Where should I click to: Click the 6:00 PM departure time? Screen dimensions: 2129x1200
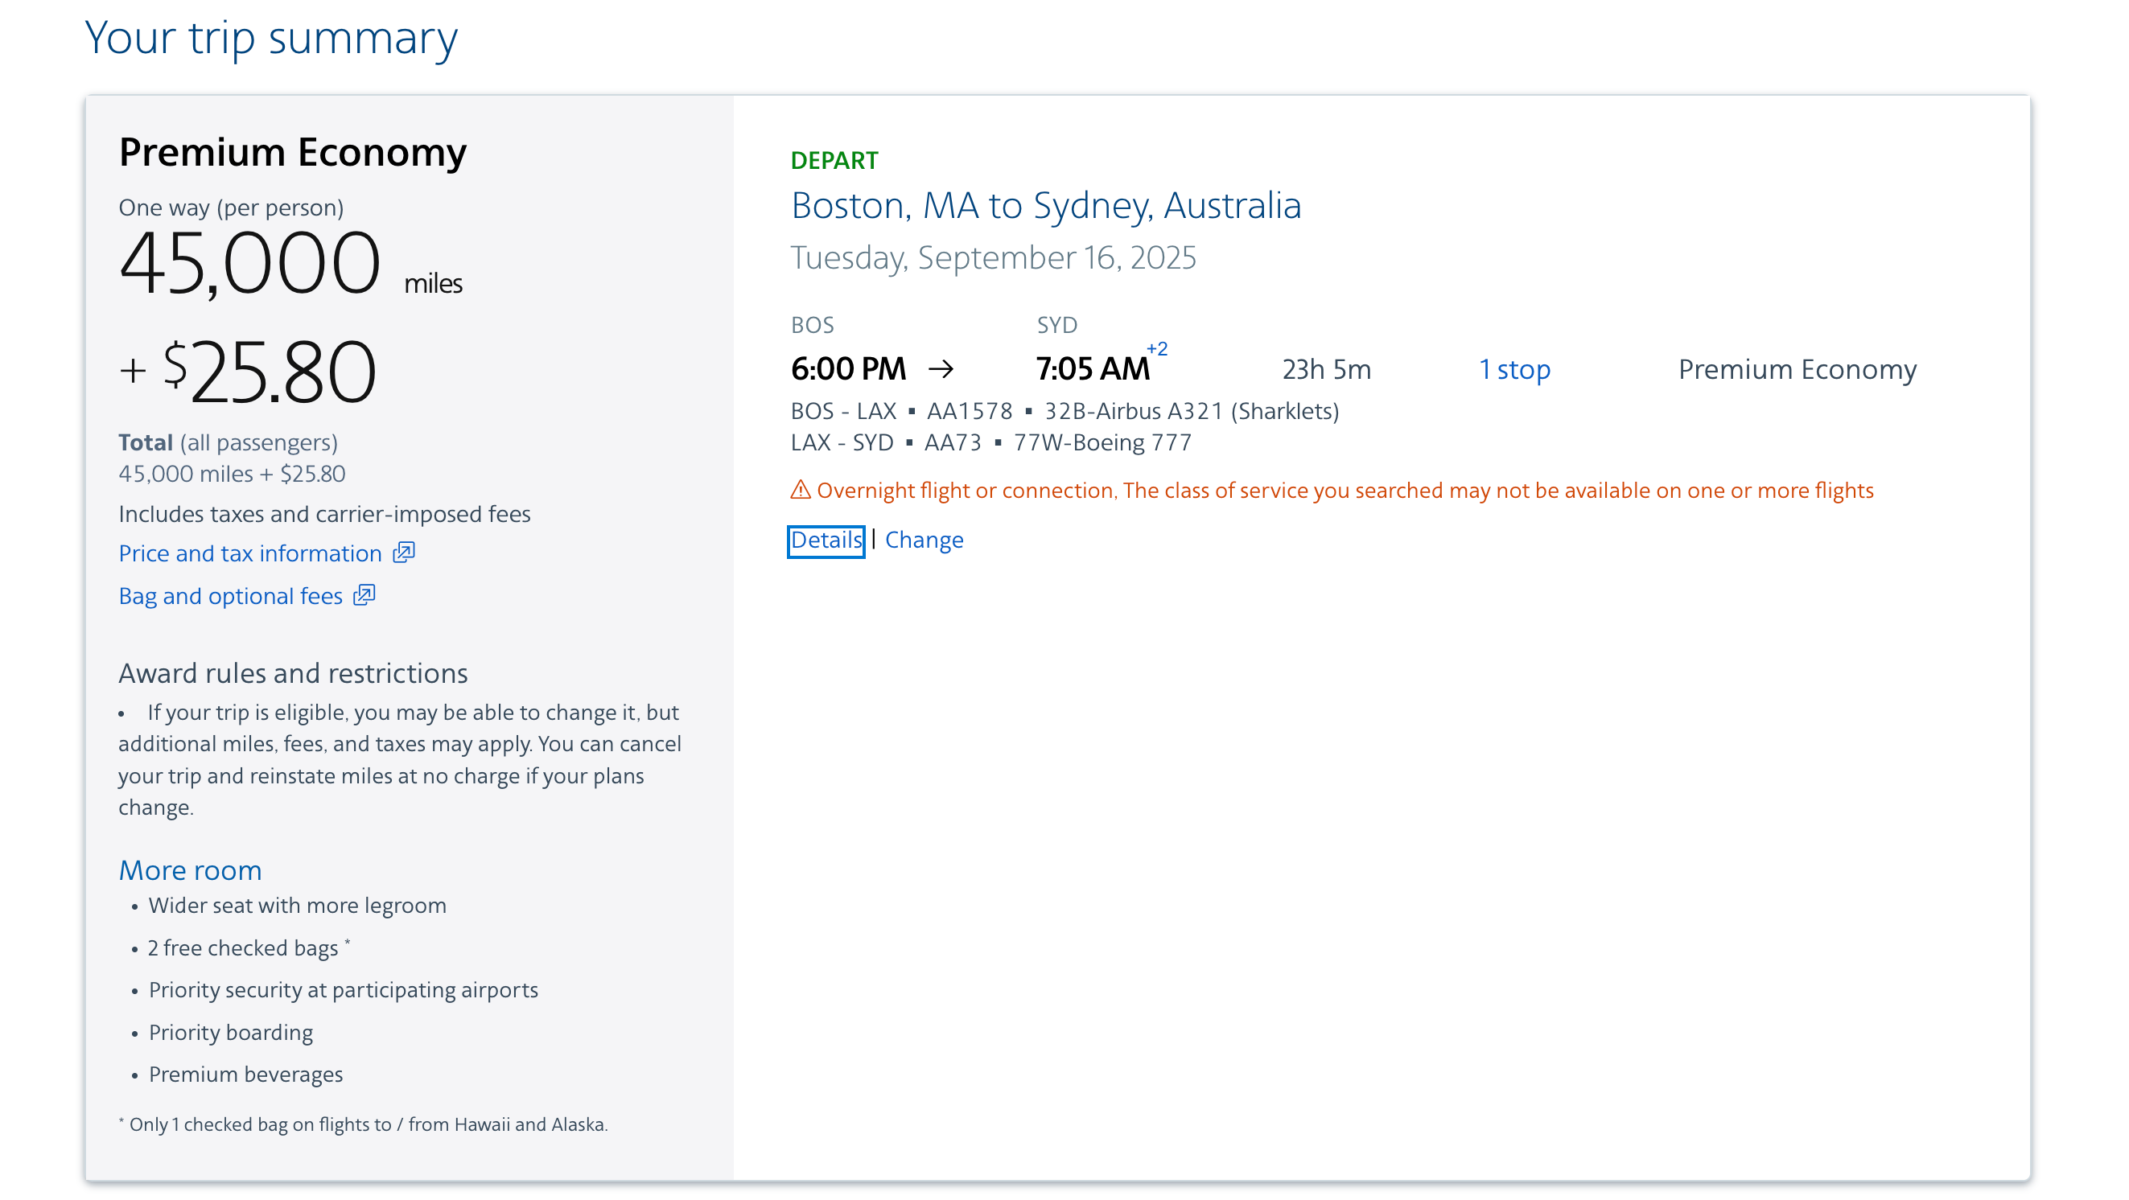coord(848,369)
